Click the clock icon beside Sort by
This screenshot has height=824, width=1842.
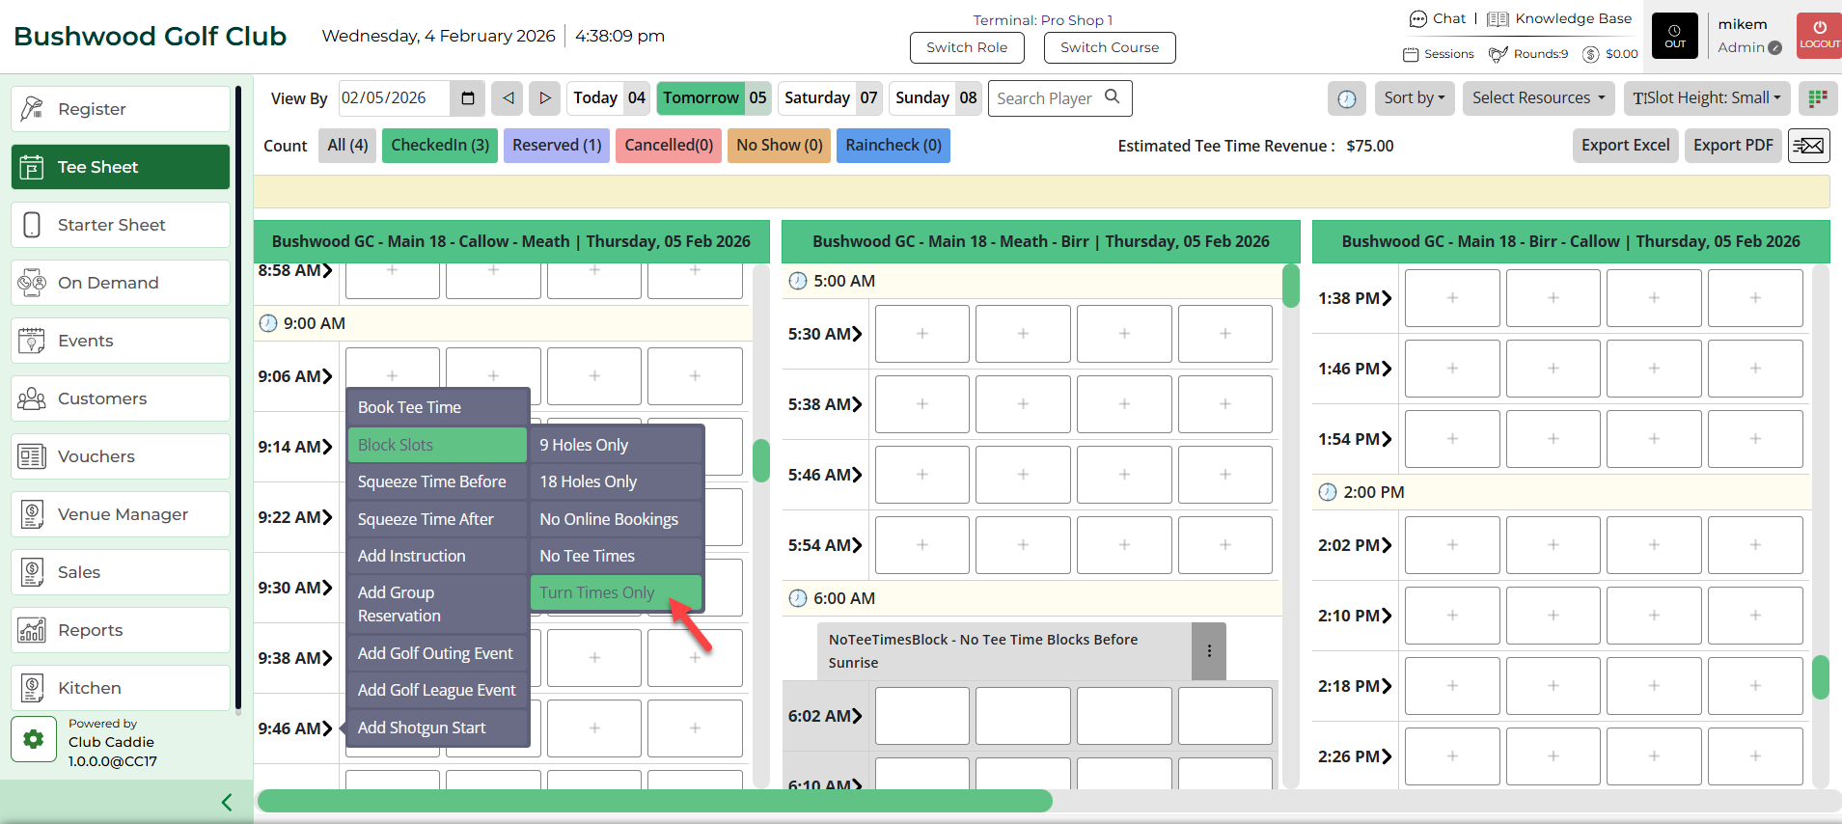1347,98
